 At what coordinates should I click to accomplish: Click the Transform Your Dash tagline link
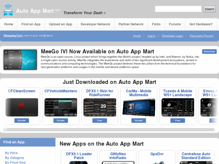click(x=84, y=13)
